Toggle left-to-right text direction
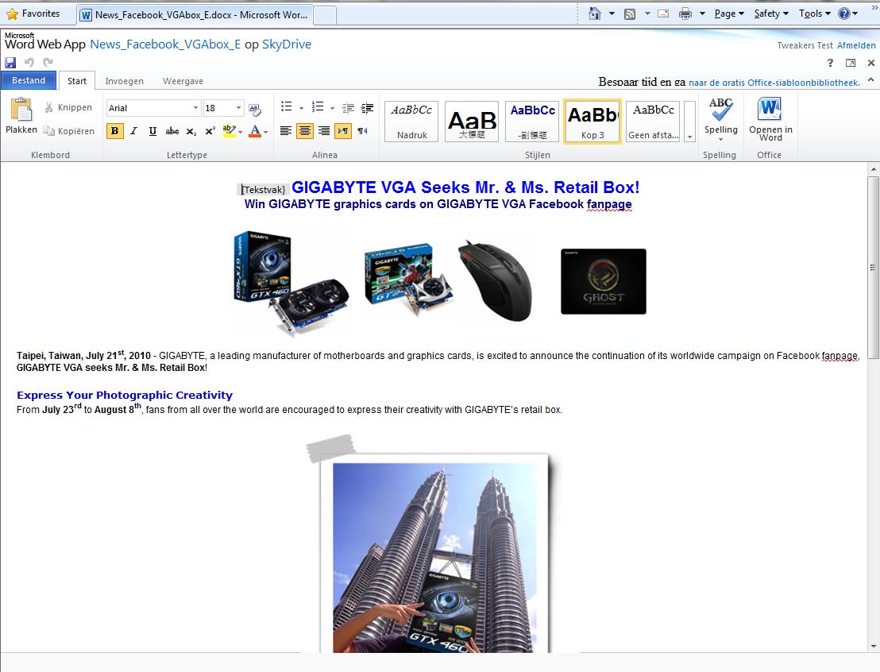 343,131
